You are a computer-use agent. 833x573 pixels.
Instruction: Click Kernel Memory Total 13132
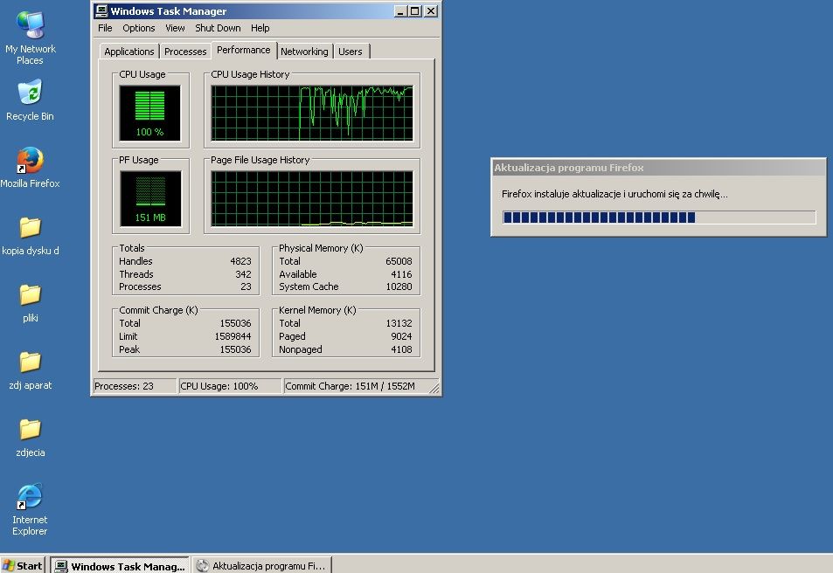399,323
